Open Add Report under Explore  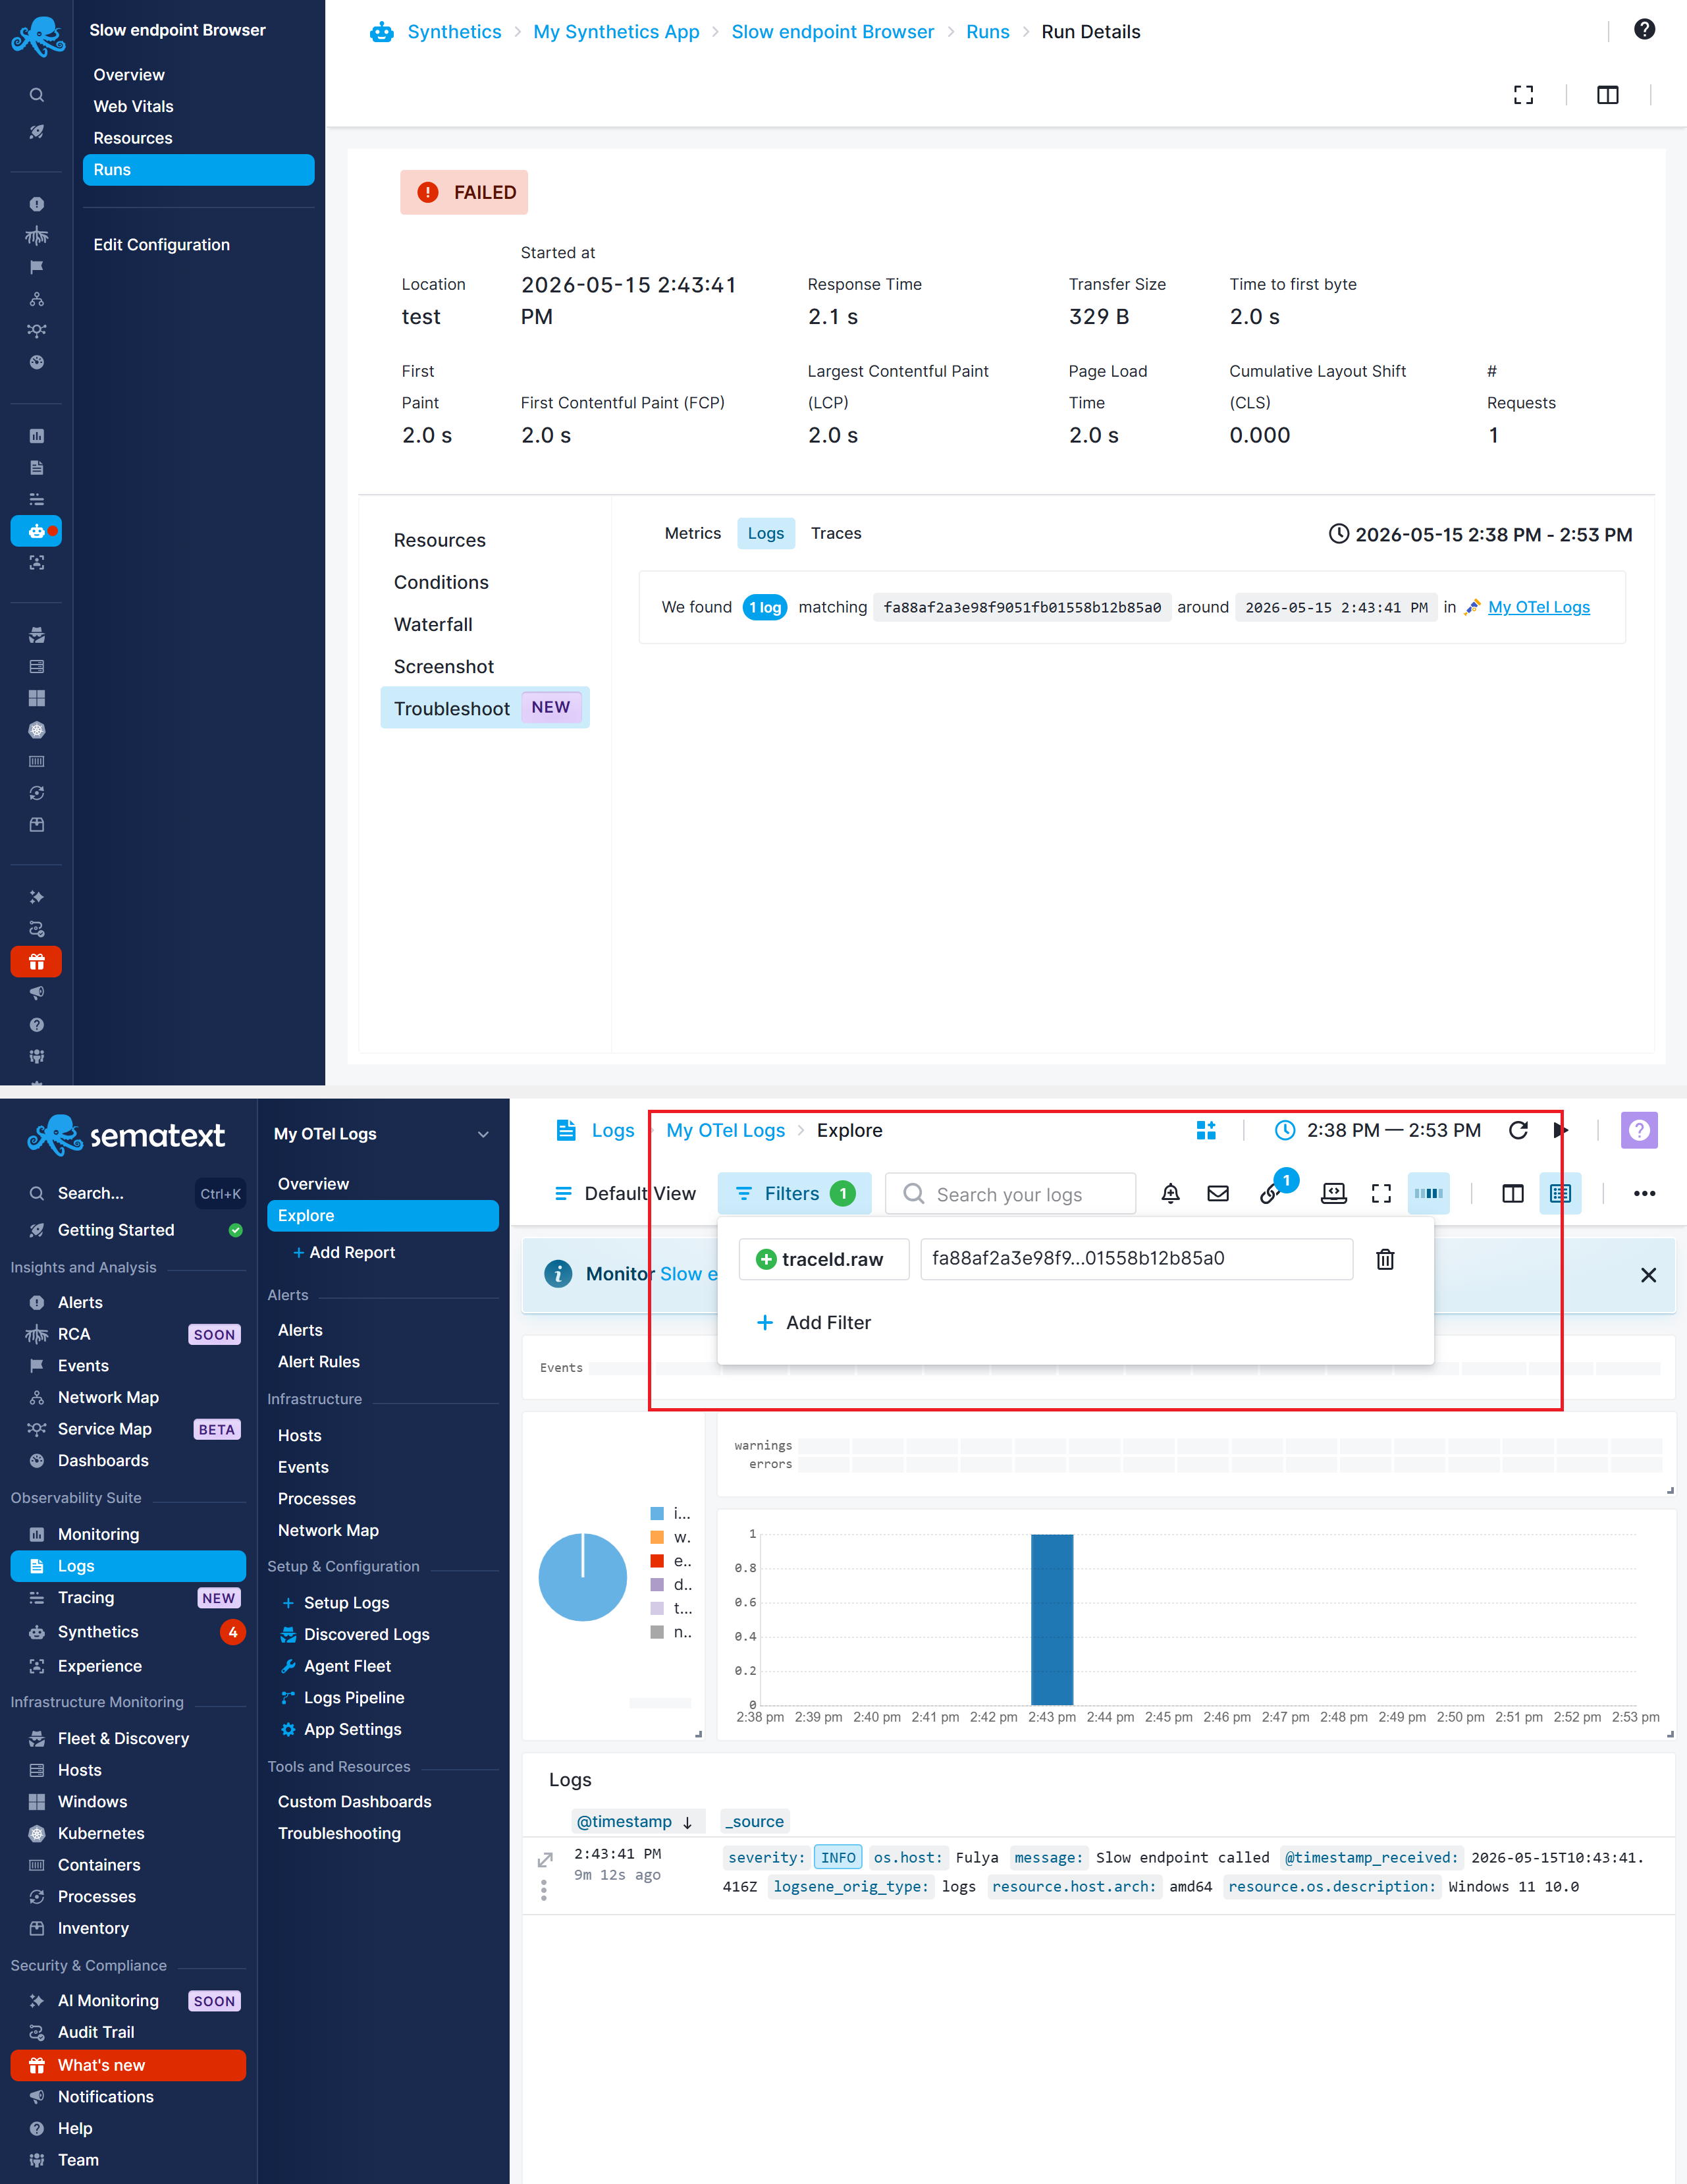(x=344, y=1252)
